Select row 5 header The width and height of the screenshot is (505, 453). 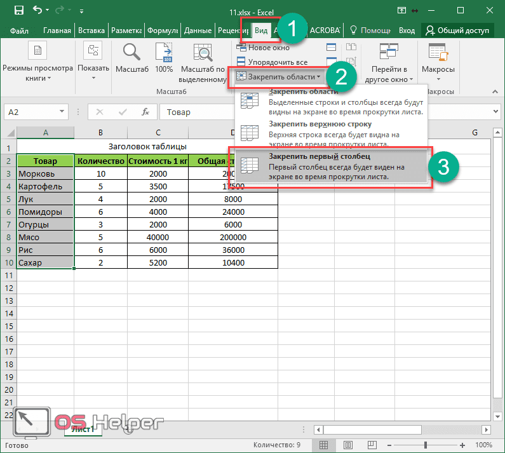(x=9, y=199)
